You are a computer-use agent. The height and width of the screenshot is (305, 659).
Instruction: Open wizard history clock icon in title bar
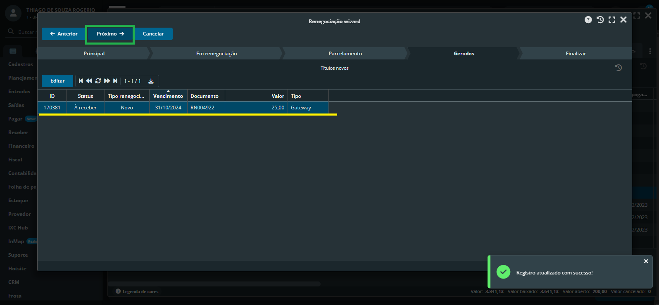(600, 20)
